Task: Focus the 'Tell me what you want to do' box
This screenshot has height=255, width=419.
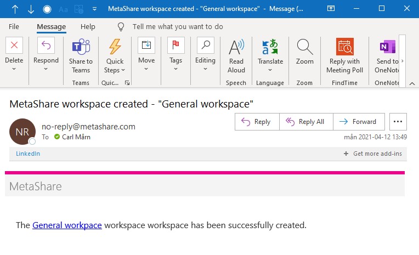Action: tap(178, 27)
